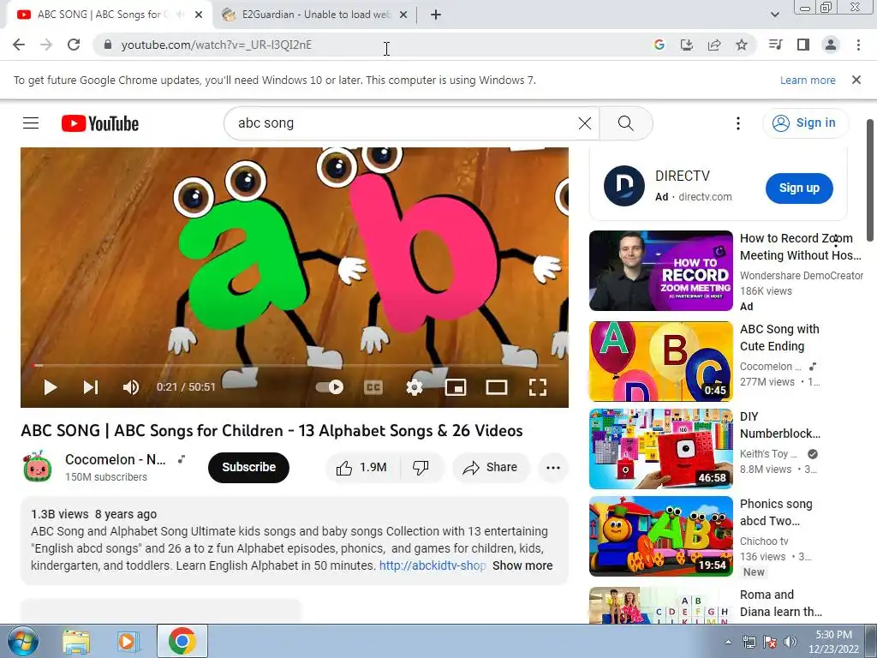Go back in Chrome
The width and height of the screenshot is (877, 658).
click(x=19, y=45)
